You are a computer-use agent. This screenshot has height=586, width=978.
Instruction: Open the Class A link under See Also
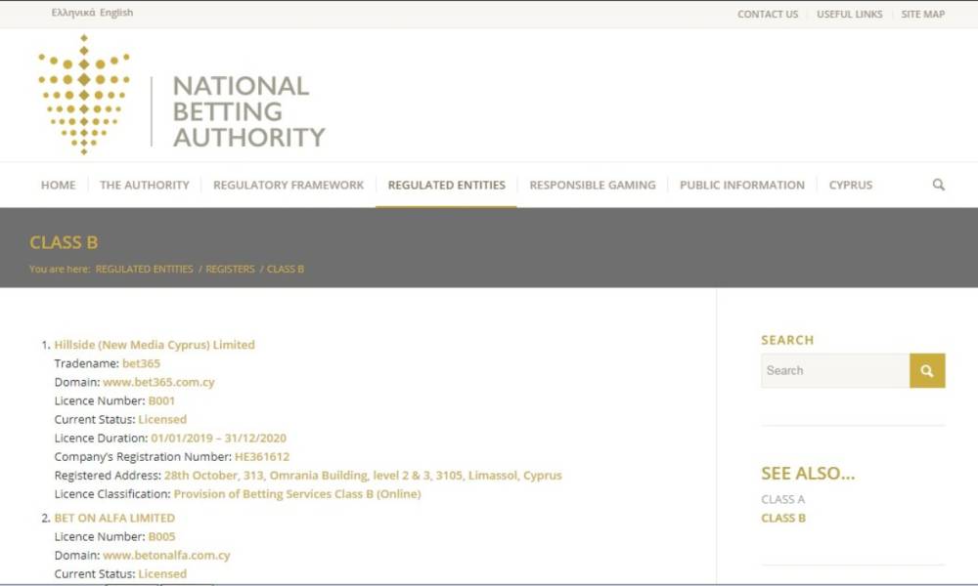782,499
